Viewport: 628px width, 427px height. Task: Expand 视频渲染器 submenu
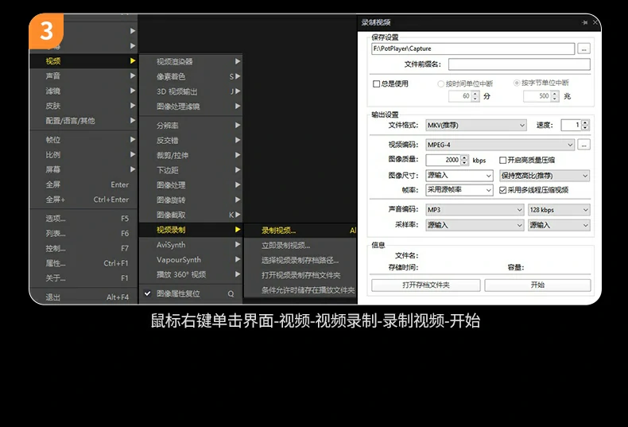click(191, 61)
